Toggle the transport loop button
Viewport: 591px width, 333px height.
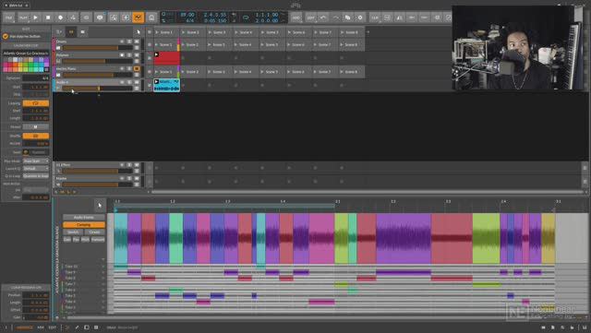point(246,18)
